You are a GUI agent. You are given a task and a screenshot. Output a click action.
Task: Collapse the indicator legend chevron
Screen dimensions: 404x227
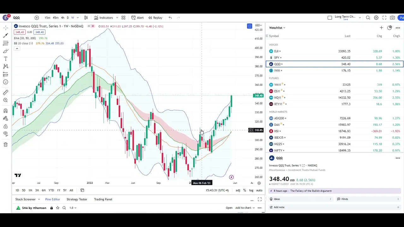point(17,49)
